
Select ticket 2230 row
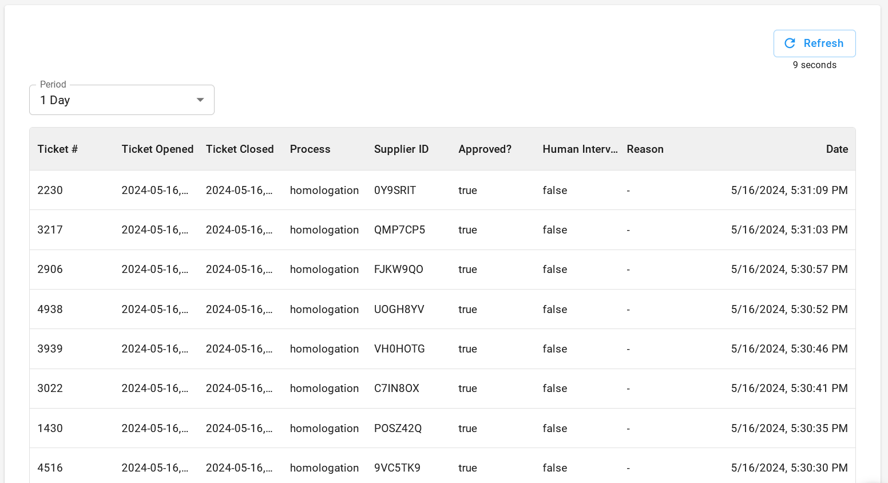[50, 191]
